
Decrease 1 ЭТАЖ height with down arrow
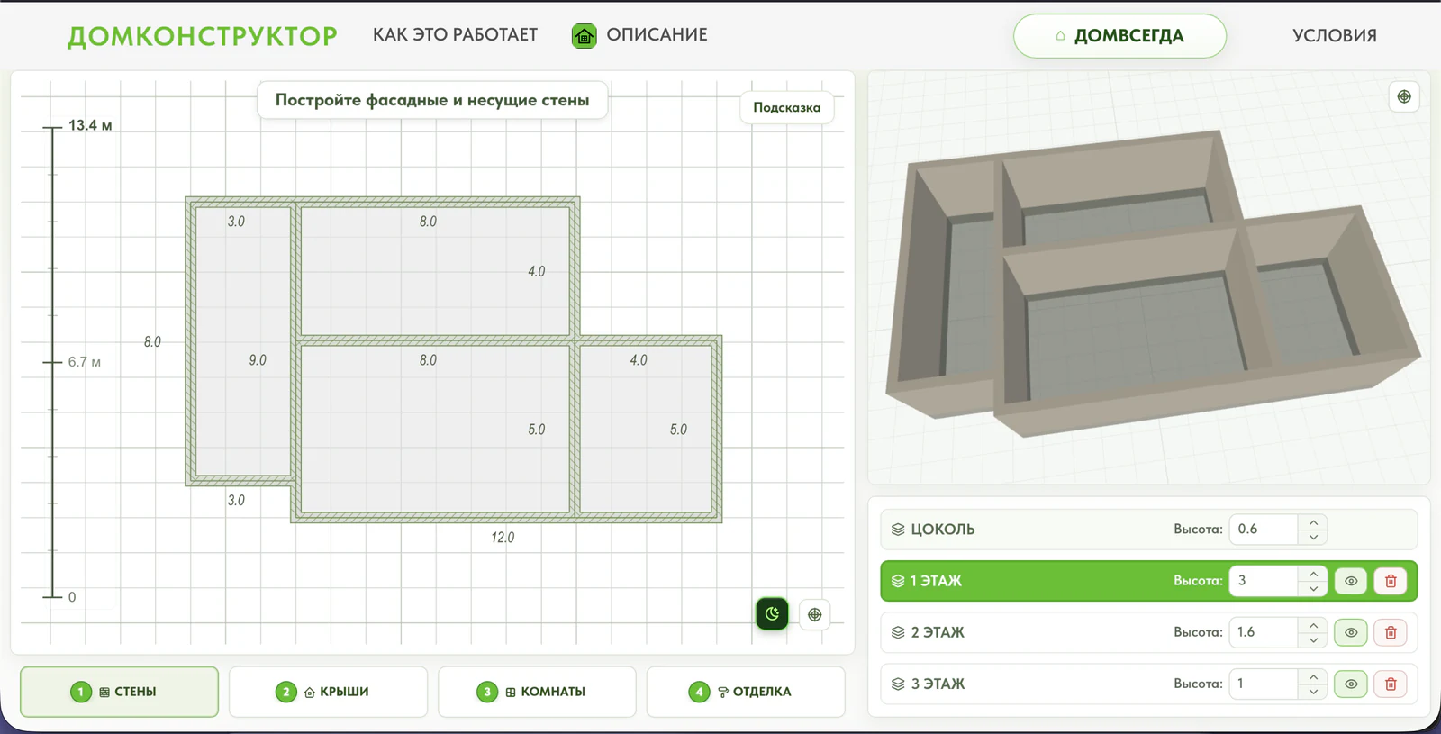(1313, 588)
